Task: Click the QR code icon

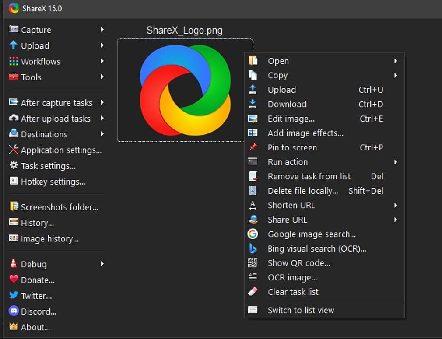Action: (253, 262)
